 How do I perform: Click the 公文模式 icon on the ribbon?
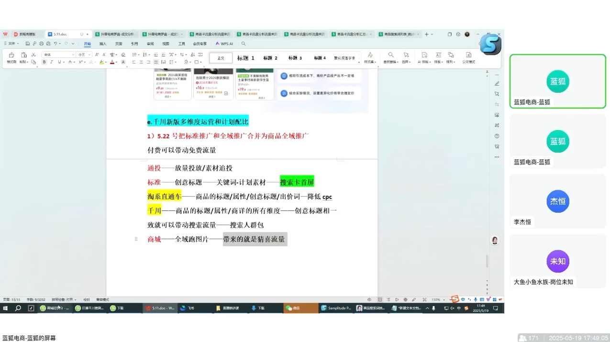pyautogui.click(x=468, y=56)
